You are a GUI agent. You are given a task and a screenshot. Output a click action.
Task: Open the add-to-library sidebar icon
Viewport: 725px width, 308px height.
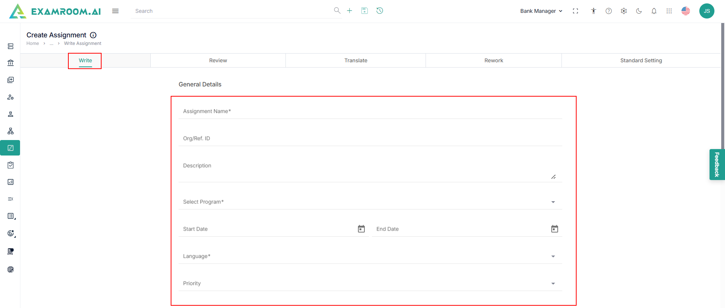11,80
